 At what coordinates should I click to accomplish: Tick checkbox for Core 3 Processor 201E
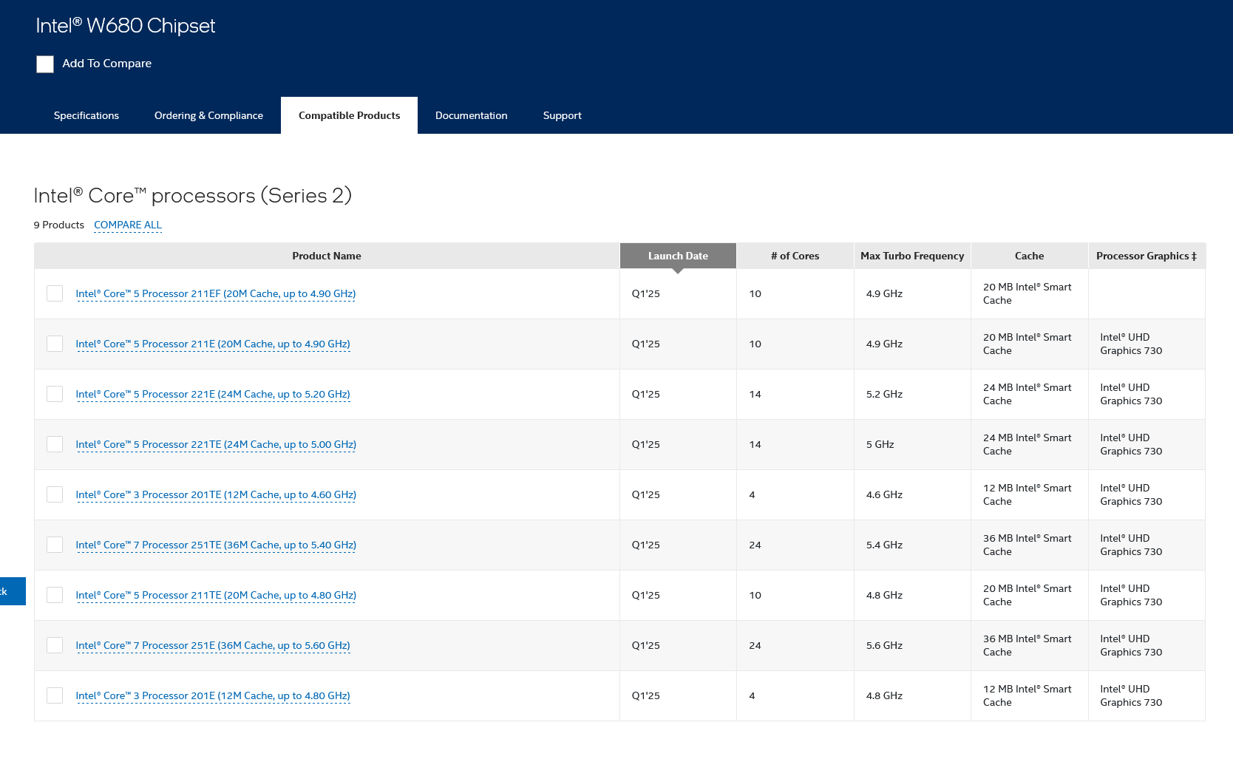coord(55,695)
